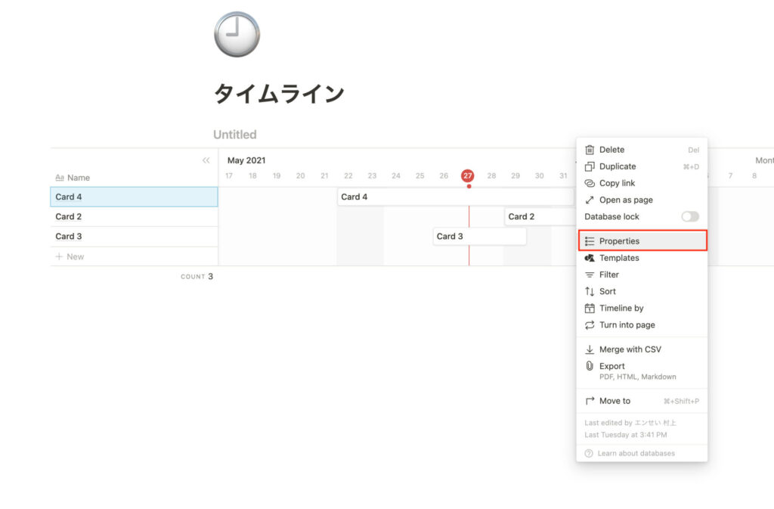Image resolution: width=774 pixels, height=509 pixels.
Task: Click date 22 in timeline header
Action: (348, 175)
